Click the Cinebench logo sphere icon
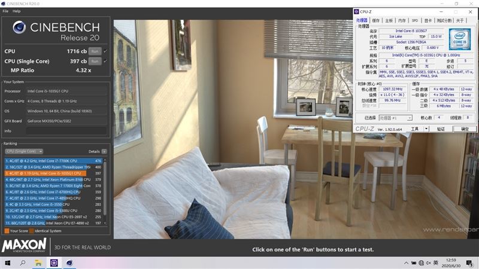 pos(19,27)
